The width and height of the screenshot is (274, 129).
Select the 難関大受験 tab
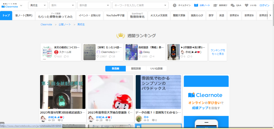point(179,16)
